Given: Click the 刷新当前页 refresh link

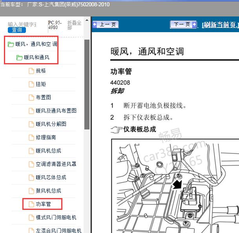Looking at the screenshot, I should tap(220, 25).
